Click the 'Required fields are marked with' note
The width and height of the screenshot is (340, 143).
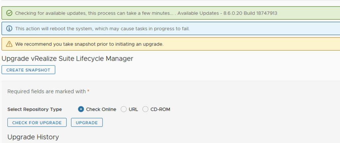(x=46, y=91)
